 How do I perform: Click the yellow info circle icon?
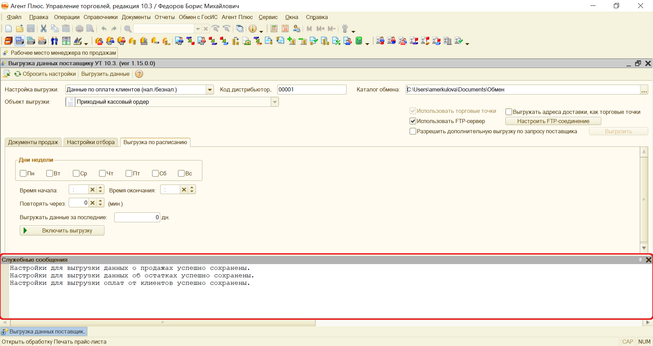coord(253,29)
